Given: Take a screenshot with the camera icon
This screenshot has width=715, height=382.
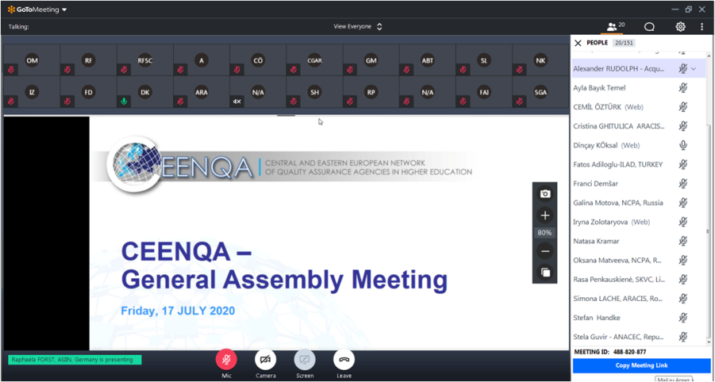Looking at the screenshot, I should pos(545,193).
